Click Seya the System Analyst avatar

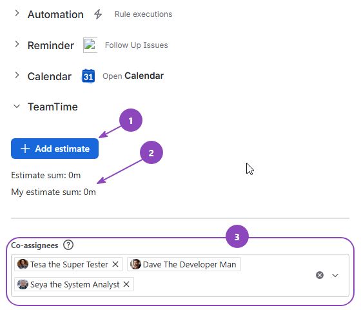(23, 284)
